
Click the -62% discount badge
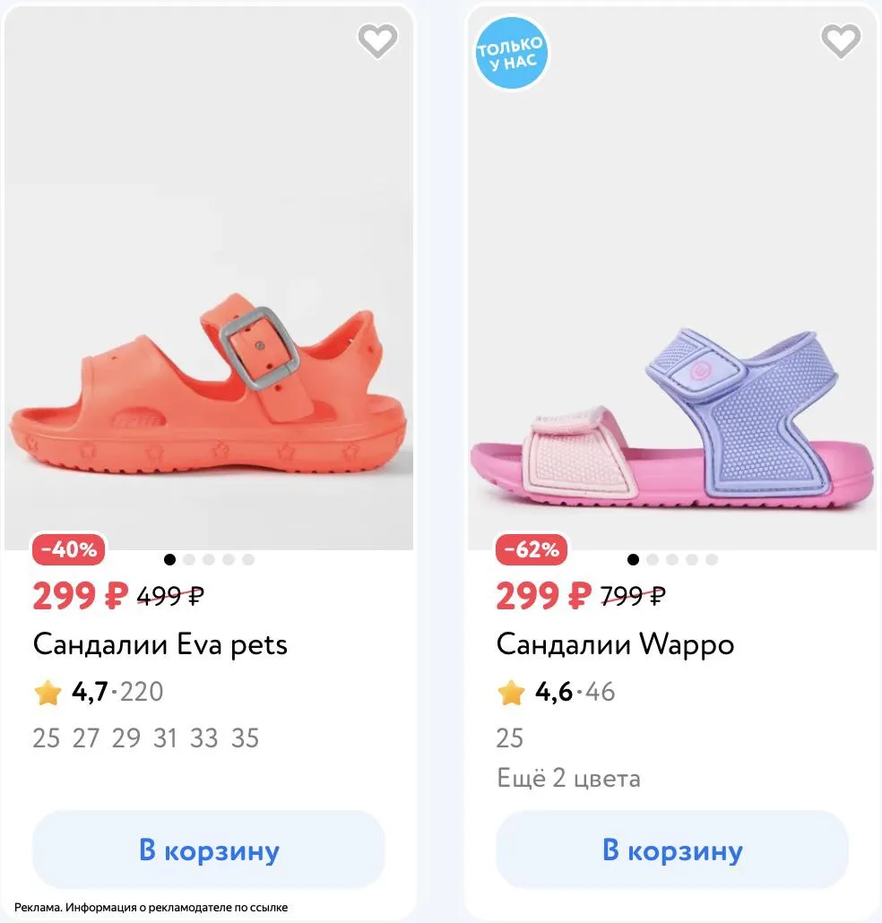coord(532,549)
